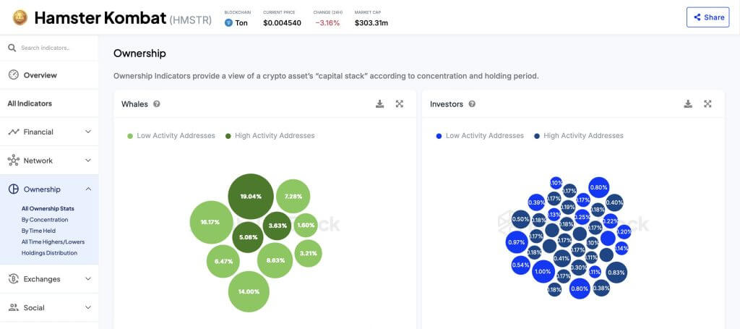Image resolution: width=740 pixels, height=329 pixels.
Task: Click the 0.41% investor bubble
Action: (562, 258)
